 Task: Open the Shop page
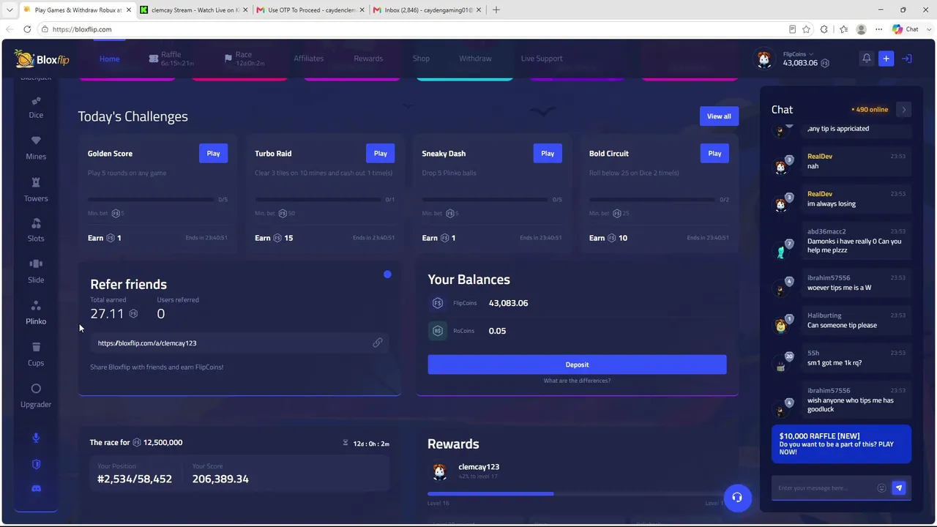pyautogui.click(x=421, y=59)
